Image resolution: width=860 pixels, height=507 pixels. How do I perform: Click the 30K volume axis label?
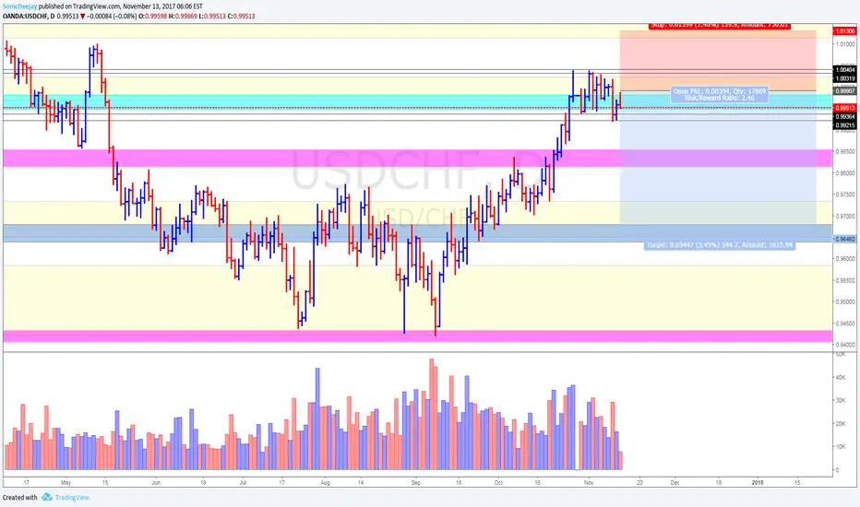click(x=840, y=401)
